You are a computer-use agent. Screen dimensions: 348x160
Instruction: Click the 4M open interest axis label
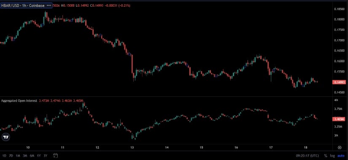pyautogui.click(x=336, y=100)
